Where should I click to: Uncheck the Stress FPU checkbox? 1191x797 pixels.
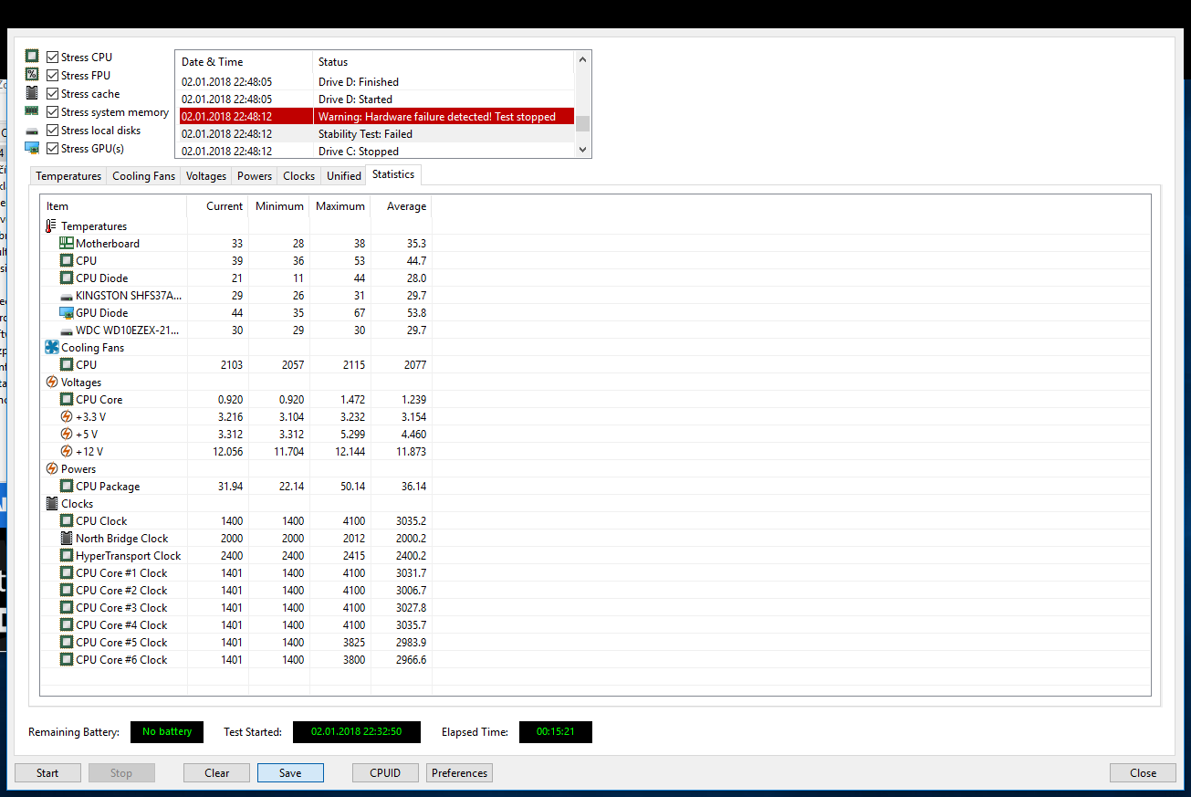tap(53, 75)
